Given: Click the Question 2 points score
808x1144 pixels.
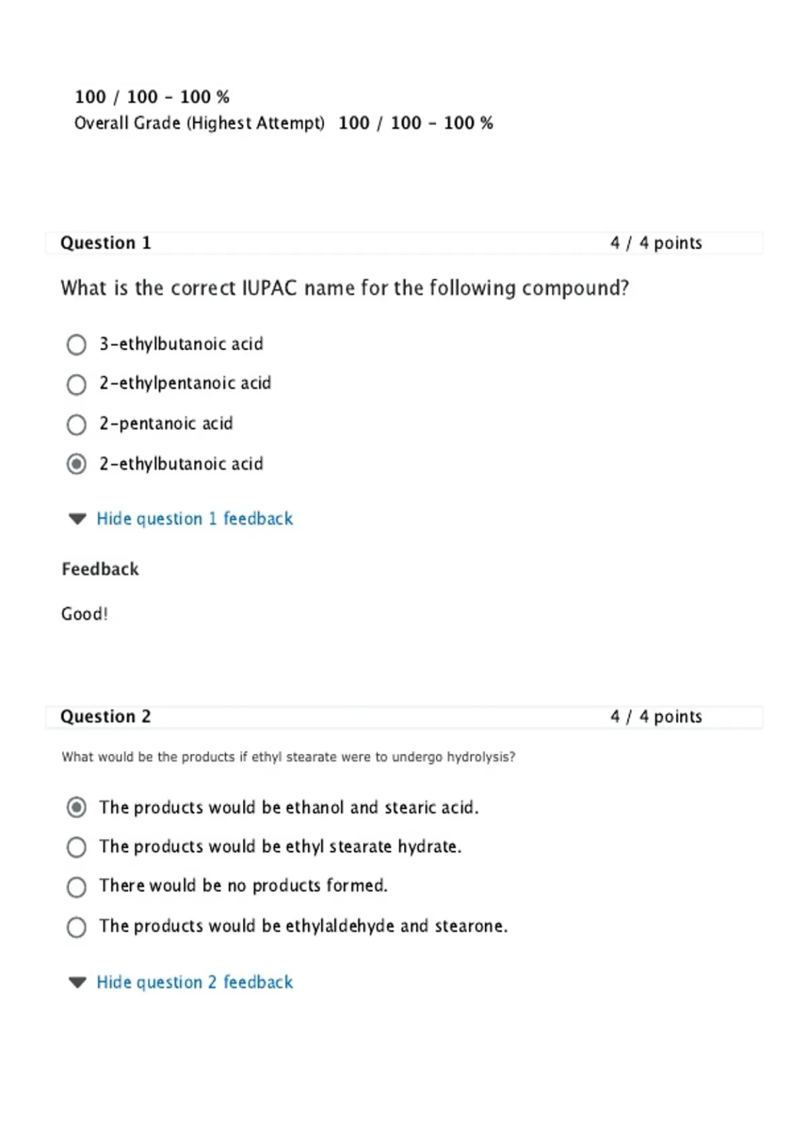Looking at the screenshot, I should [656, 717].
